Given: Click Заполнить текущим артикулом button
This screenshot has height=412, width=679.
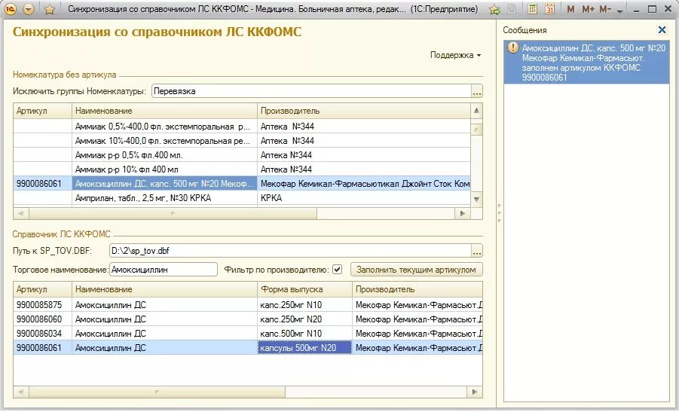Looking at the screenshot, I should pyautogui.click(x=416, y=269).
